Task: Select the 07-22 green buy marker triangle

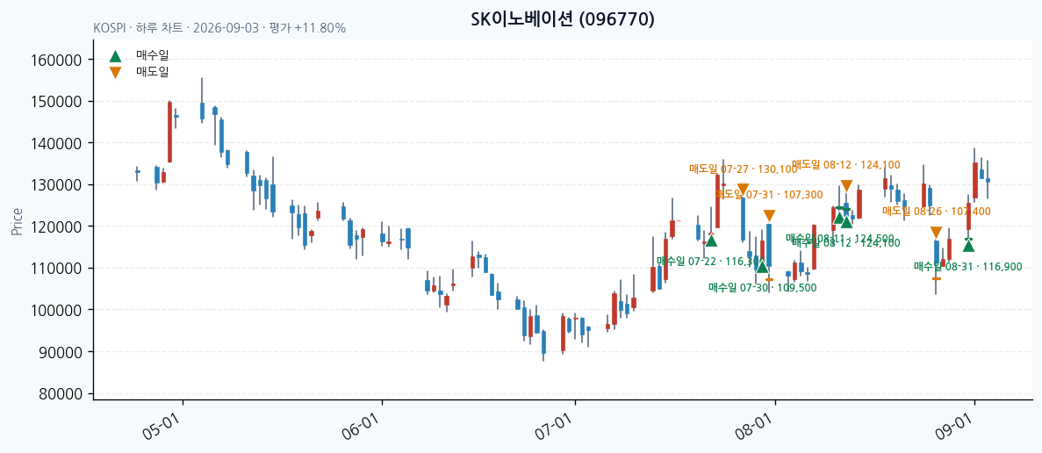Action: point(711,240)
